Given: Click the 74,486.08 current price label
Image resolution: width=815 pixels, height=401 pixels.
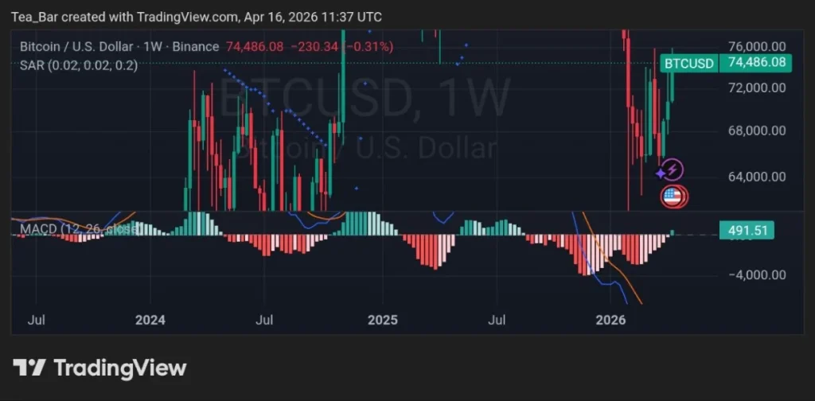Looking at the screenshot, I should [x=753, y=63].
